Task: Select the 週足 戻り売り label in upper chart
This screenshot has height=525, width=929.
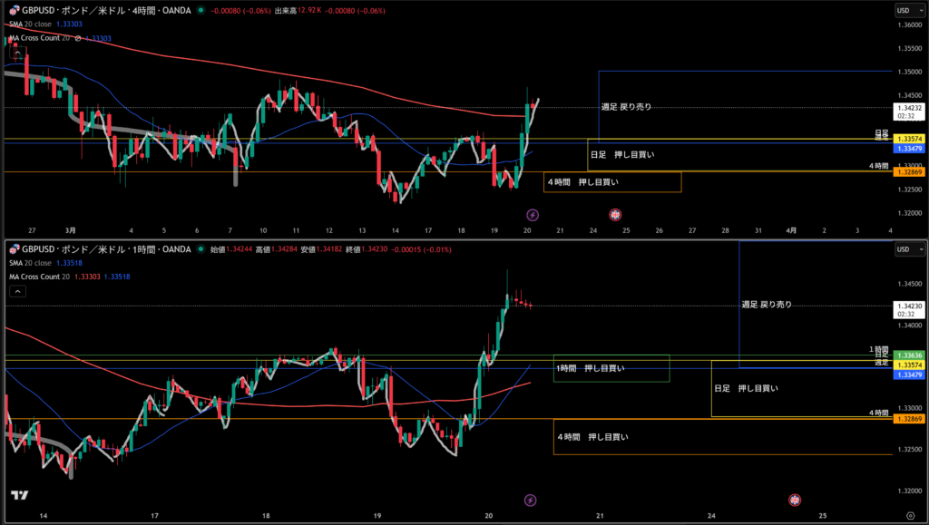Action: pyautogui.click(x=626, y=107)
